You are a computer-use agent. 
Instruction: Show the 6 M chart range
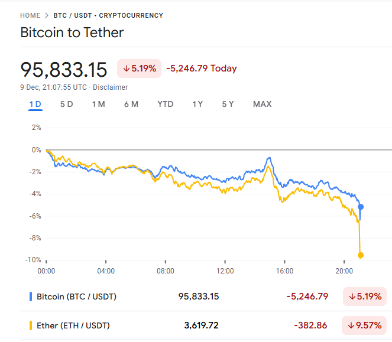click(x=131, y=104)
